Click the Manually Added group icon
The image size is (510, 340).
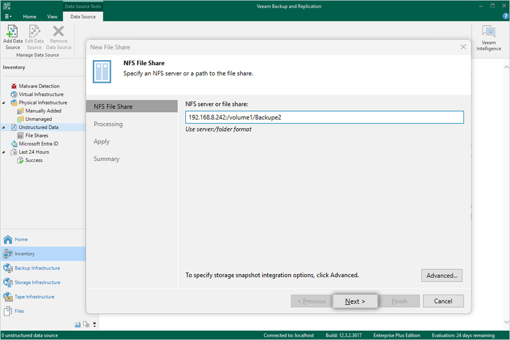[20, 111]
